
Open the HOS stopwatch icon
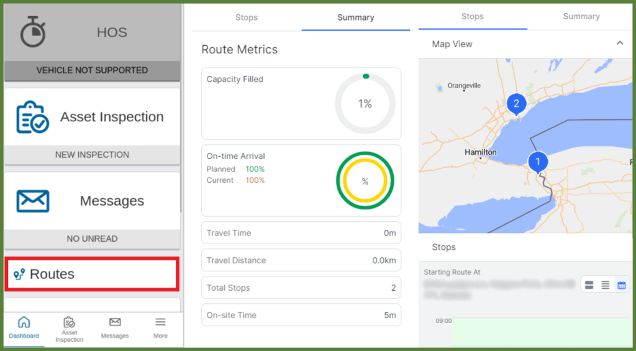point(32,32)
